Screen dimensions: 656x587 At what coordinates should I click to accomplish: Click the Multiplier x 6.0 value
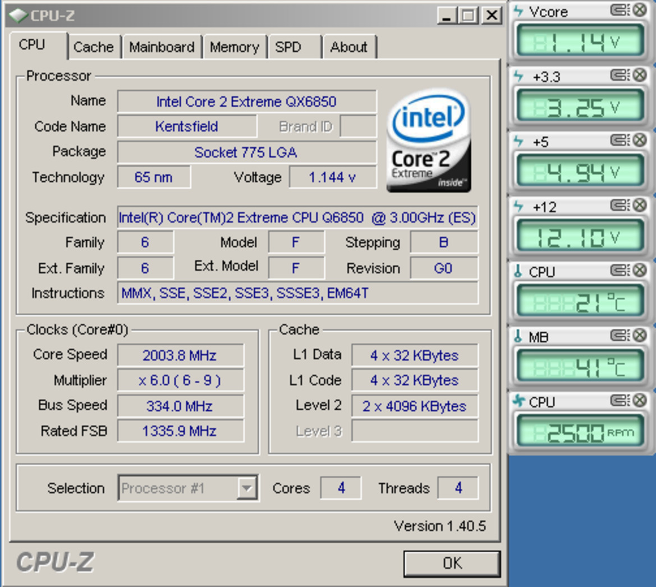(180, 380)
